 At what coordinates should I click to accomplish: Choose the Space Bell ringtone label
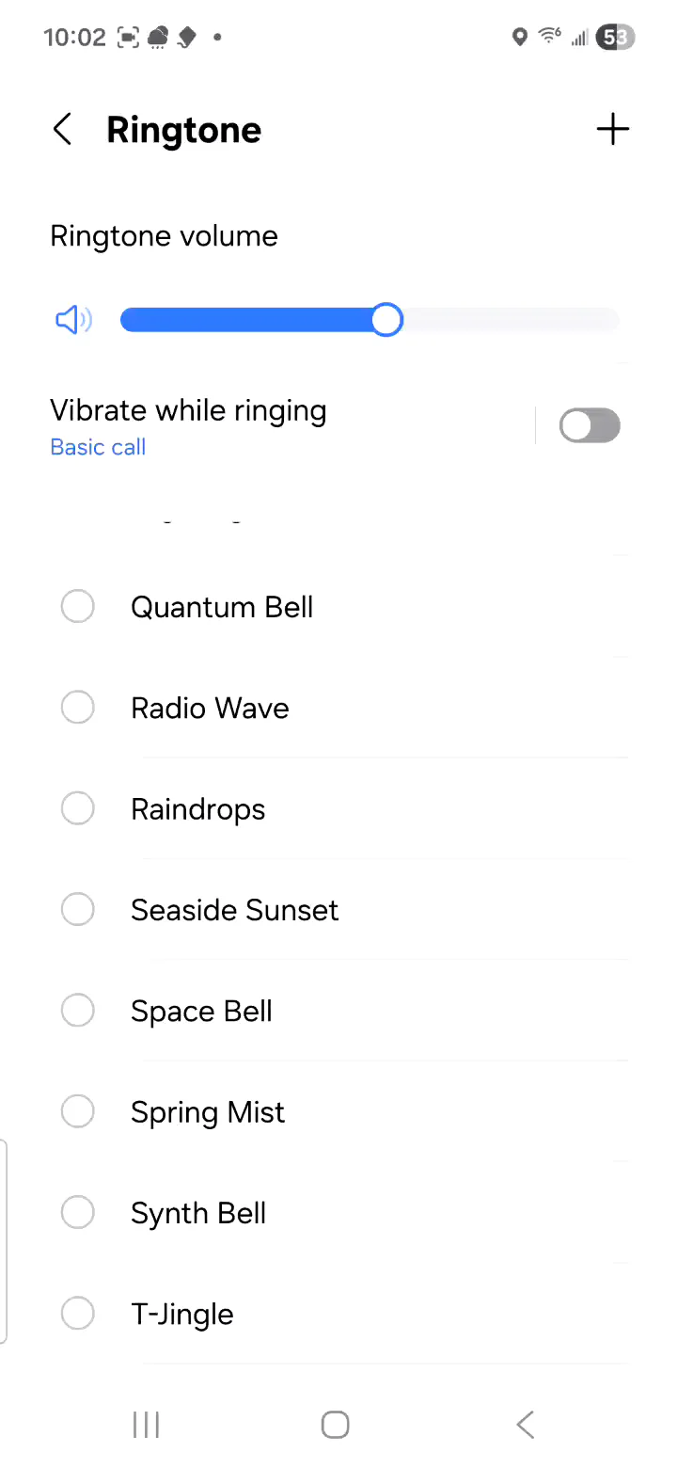pos(201,1011)
